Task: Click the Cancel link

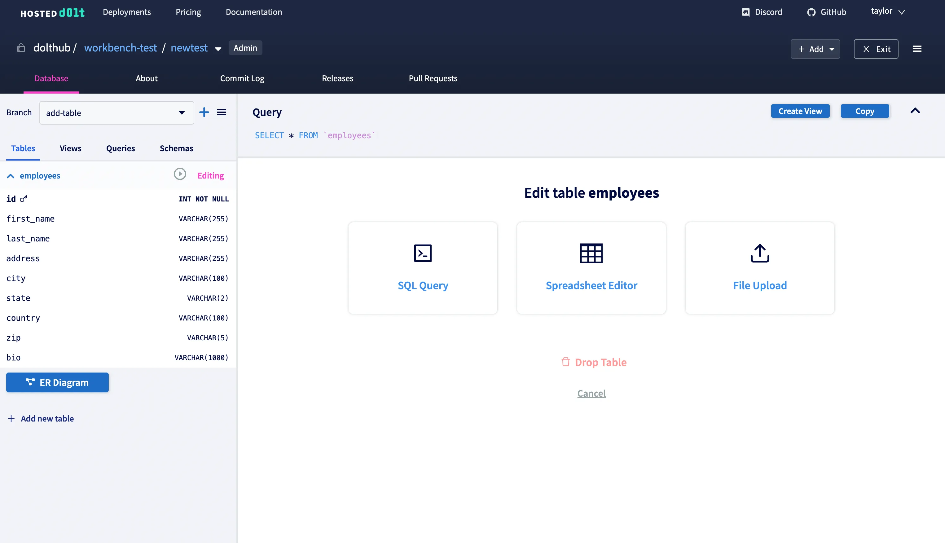Action: tap(591, 393)
